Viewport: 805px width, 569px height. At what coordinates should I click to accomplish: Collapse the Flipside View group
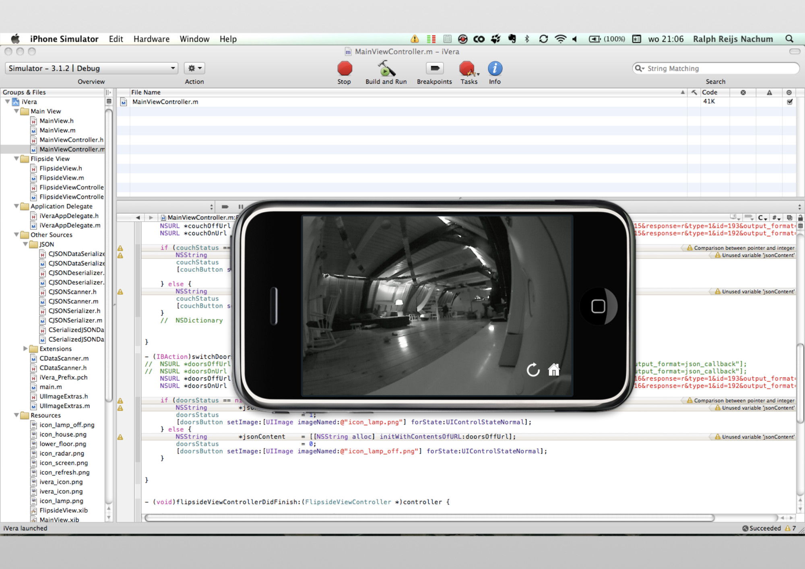(x=16, y=159)
